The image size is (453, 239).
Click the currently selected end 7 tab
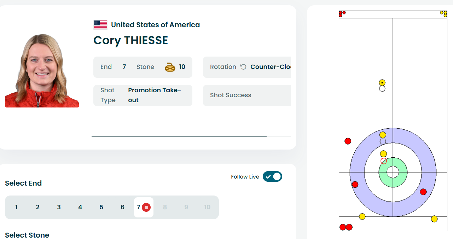pos(139,207)
